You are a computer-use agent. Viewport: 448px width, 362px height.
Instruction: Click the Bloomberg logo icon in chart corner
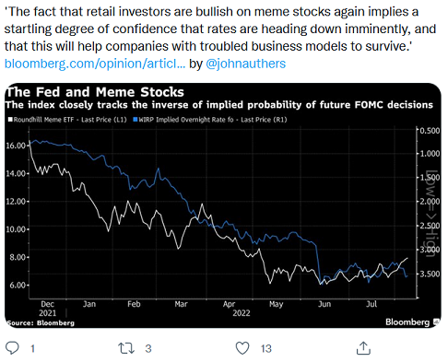click(x=437, y=321)
